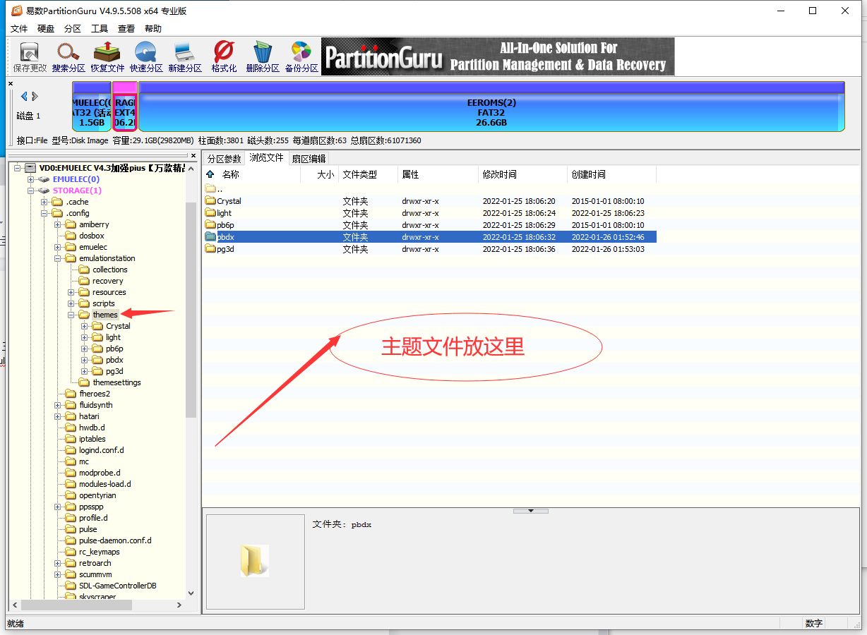Select the EEROMS(2) FAT32 partition bar
This screenshot has width=867, height=635.
[x=491, y=107]
